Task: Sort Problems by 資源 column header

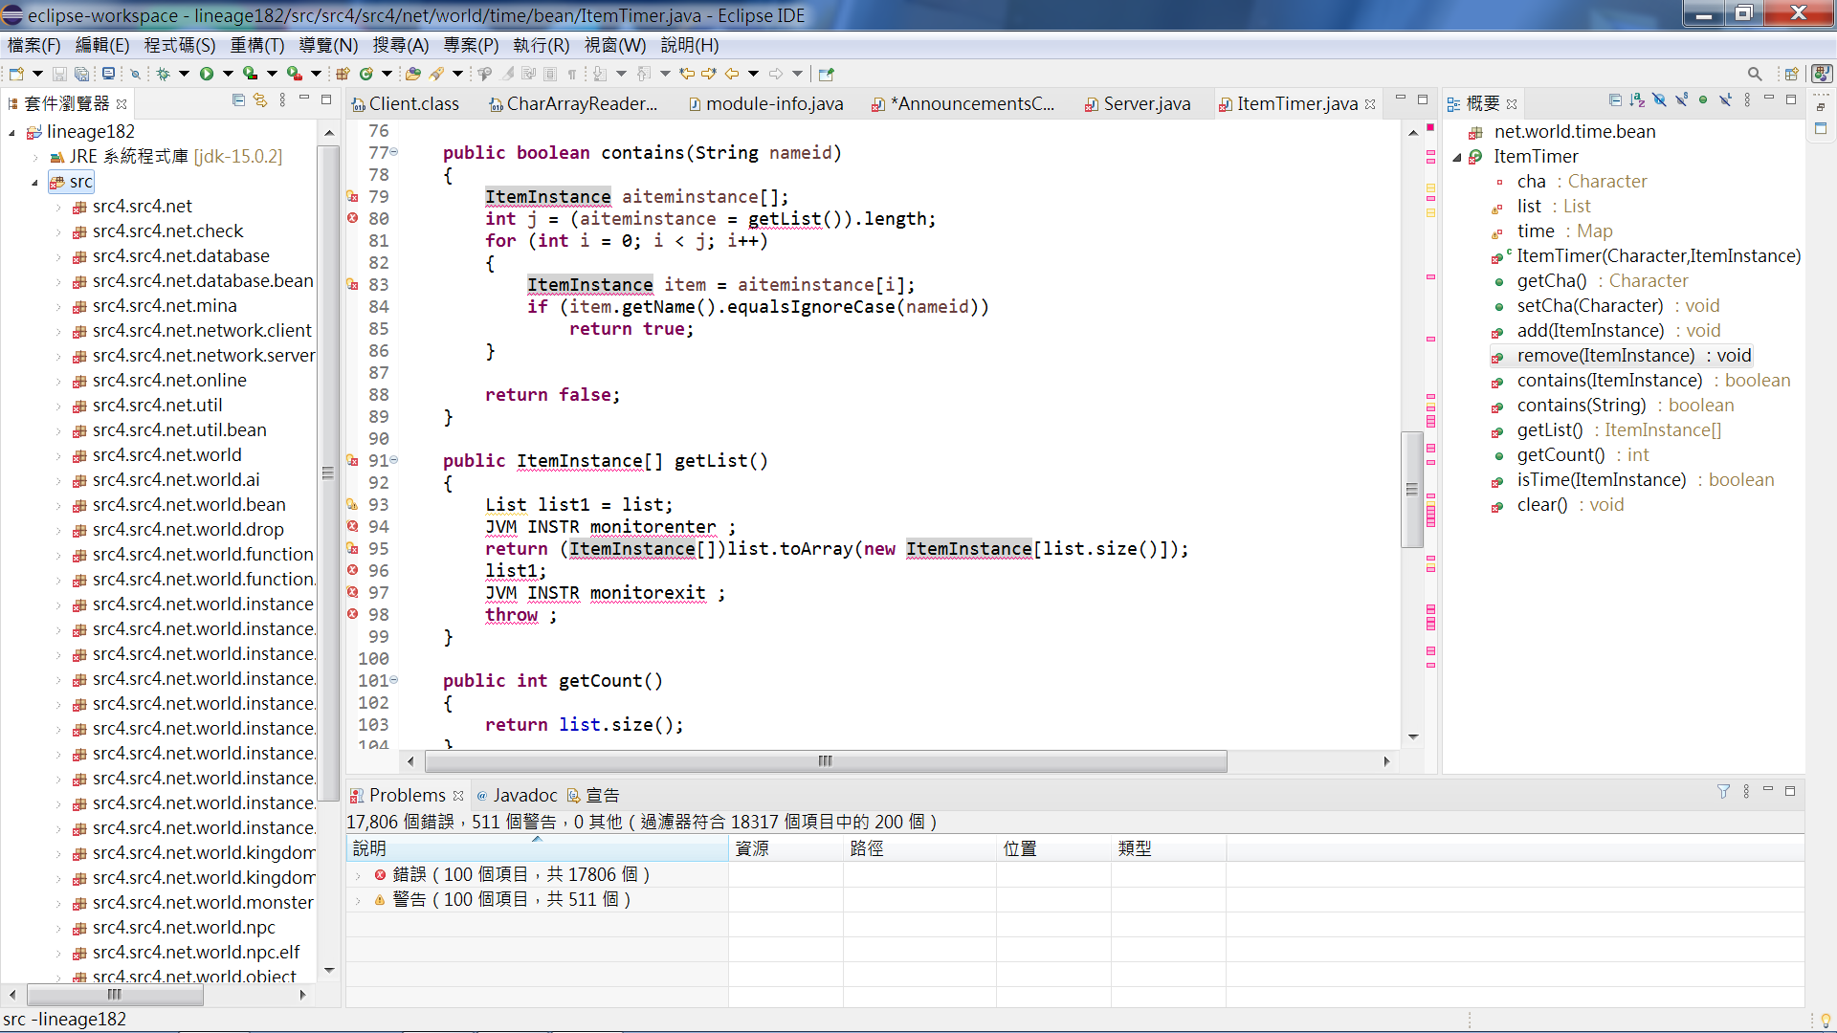Action: (x=786, y=848)
